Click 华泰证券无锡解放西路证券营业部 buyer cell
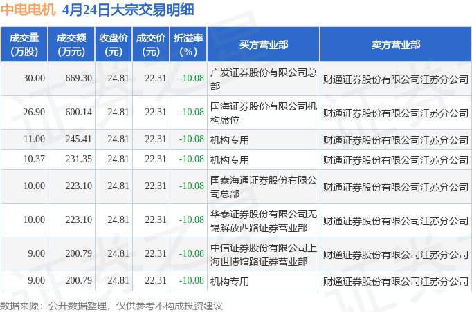Screen dimensions: 472x312 coord(264,221)
